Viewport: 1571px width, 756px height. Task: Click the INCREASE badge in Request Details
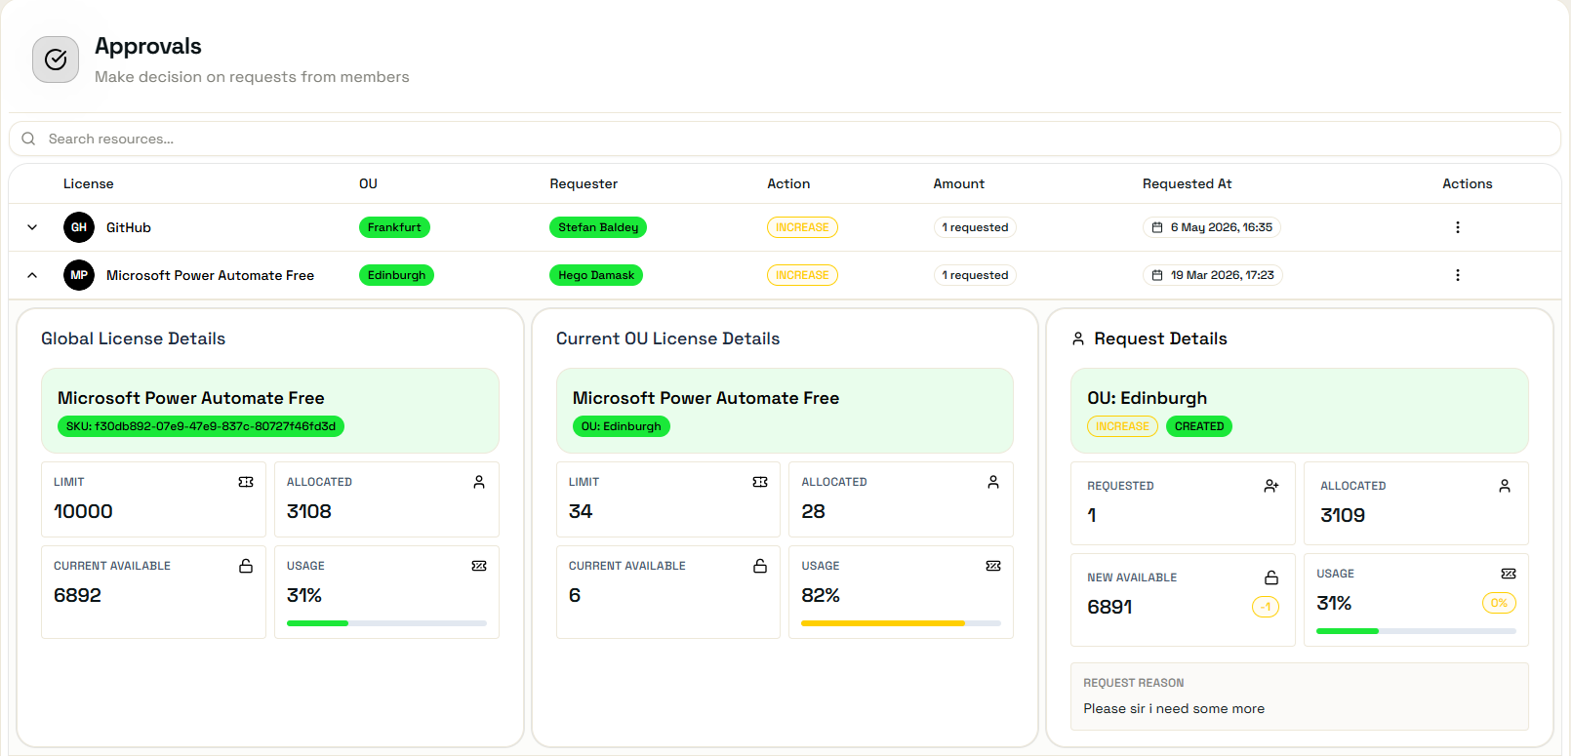tap(1122, 426)
